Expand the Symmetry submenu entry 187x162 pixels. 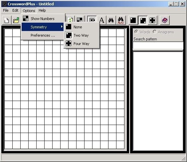click(43, 27)
